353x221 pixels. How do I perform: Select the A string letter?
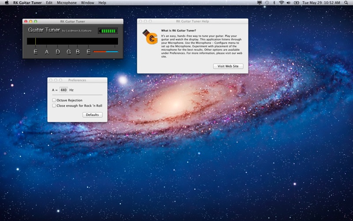point(47,52)
